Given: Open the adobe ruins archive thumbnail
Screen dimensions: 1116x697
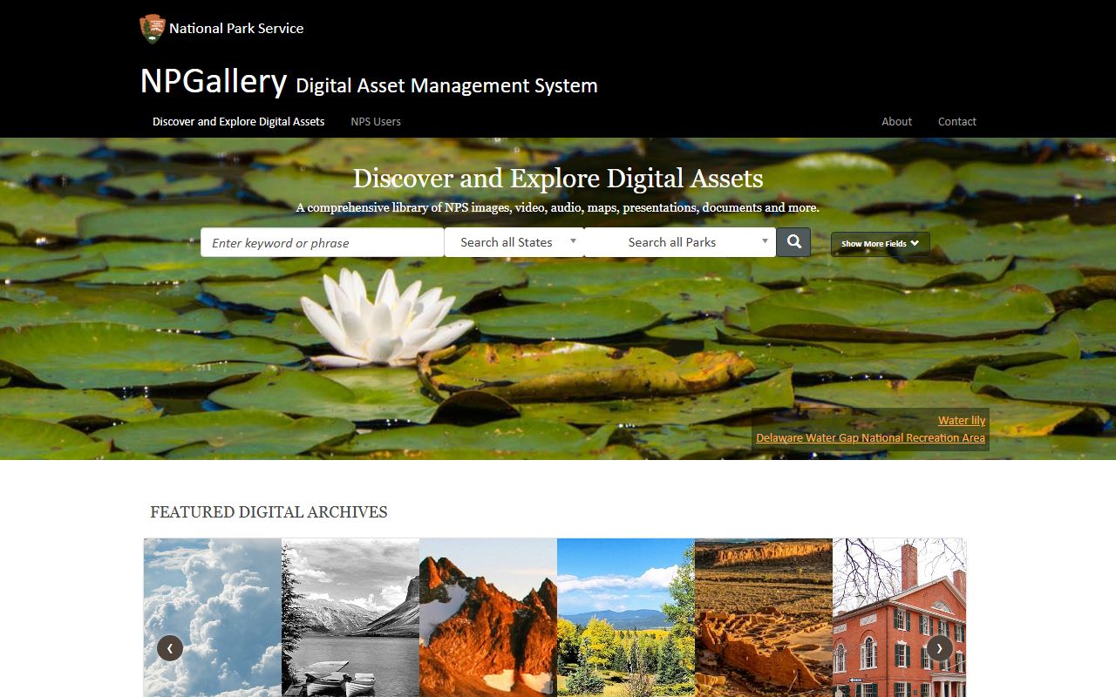Looking at the screenshot, I should coord(764,618).
